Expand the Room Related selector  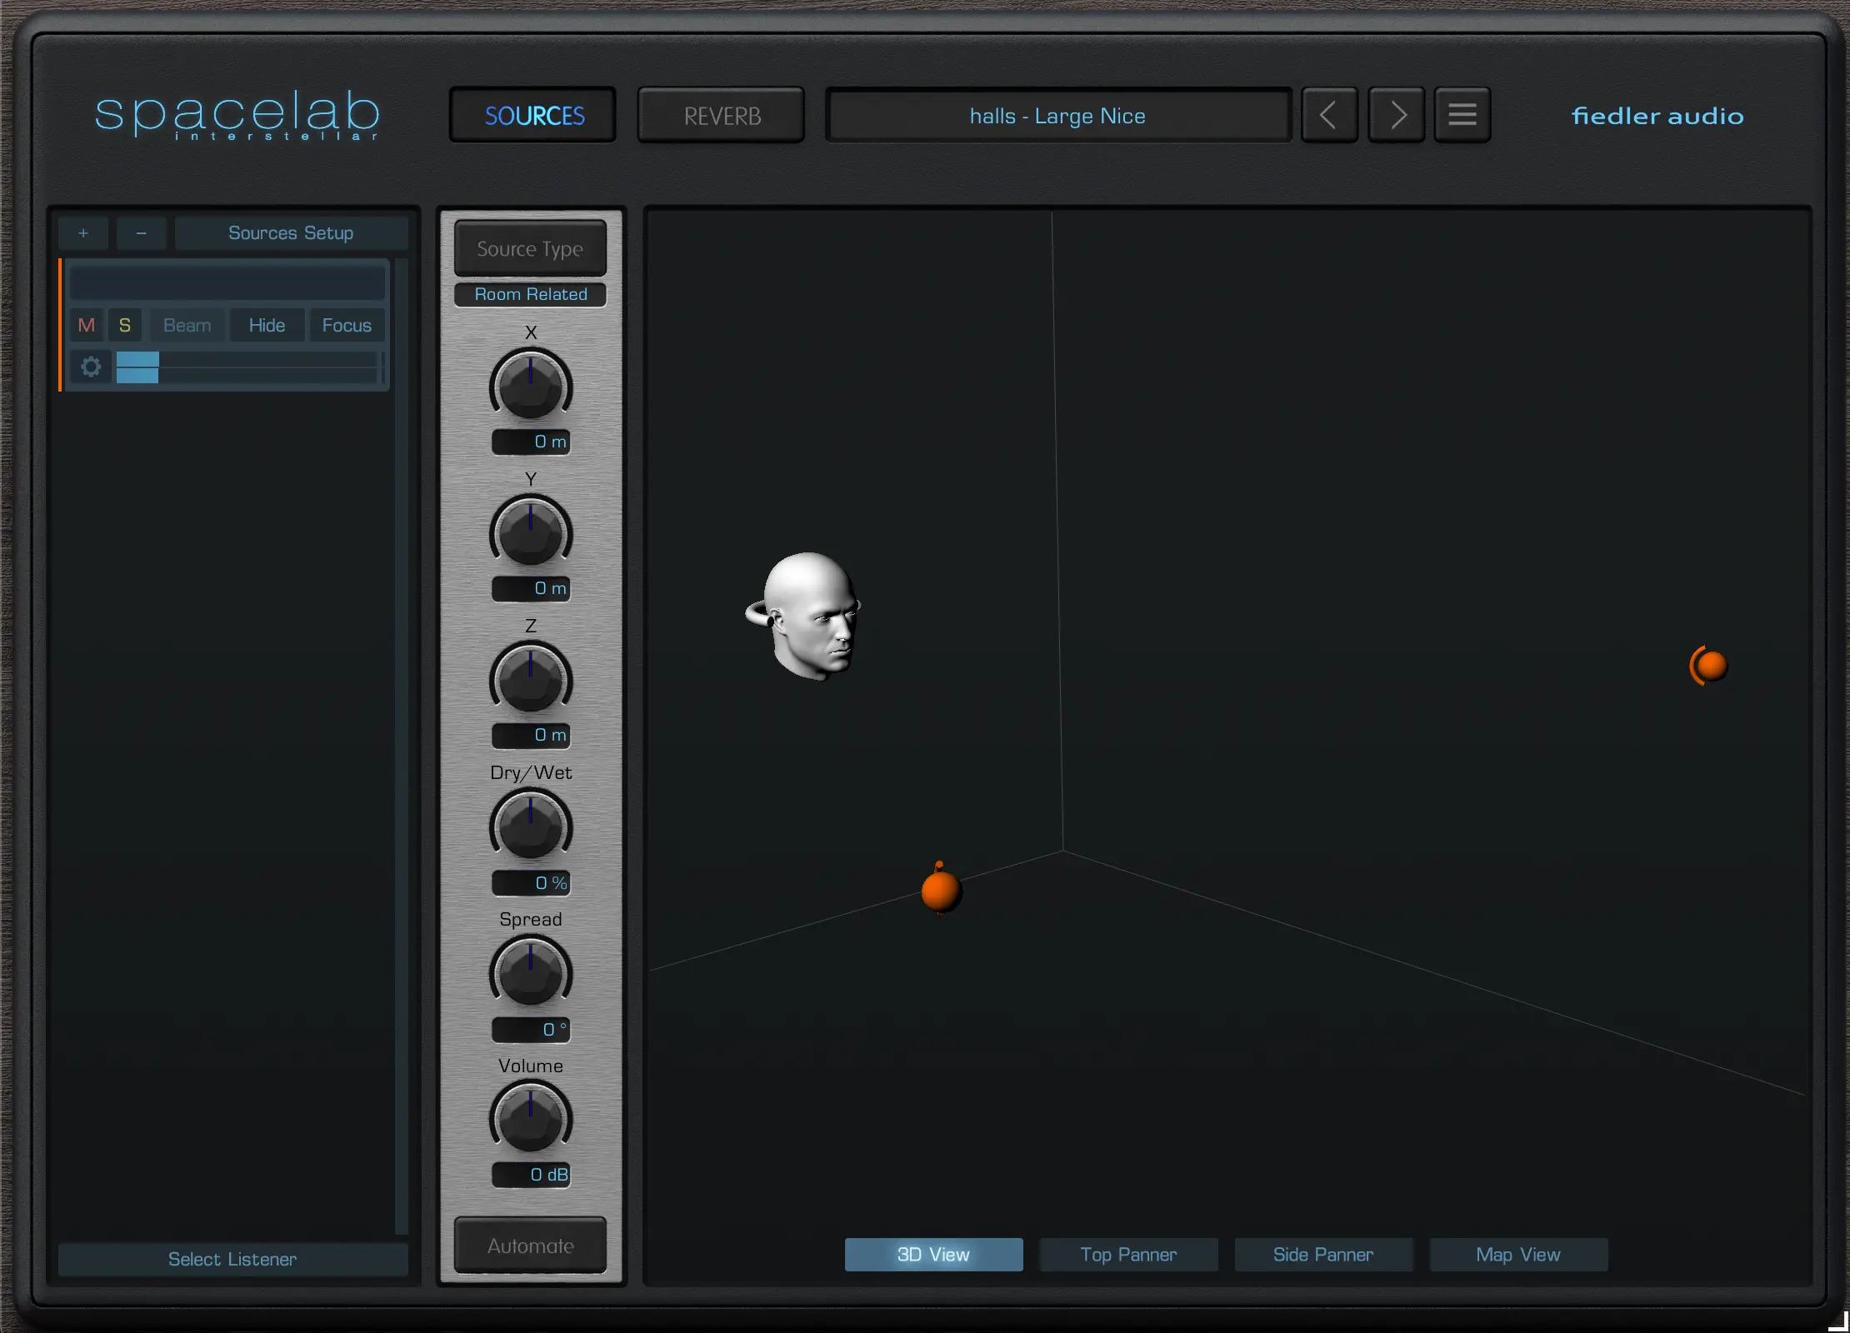click(x=530, y=294)
